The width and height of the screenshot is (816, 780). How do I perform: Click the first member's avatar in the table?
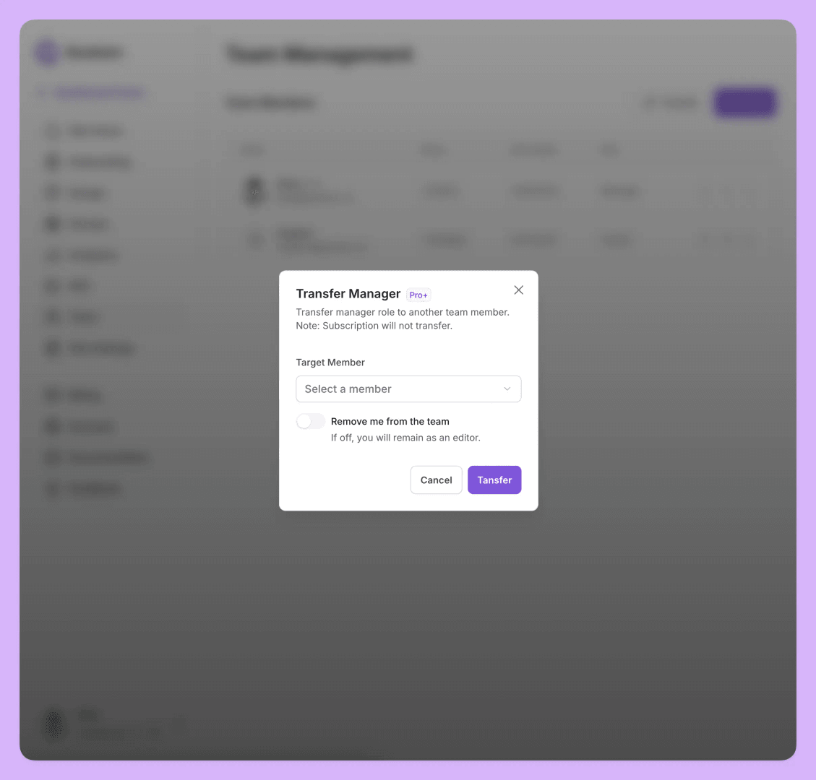pyautogui.click(x=254, y=191)
